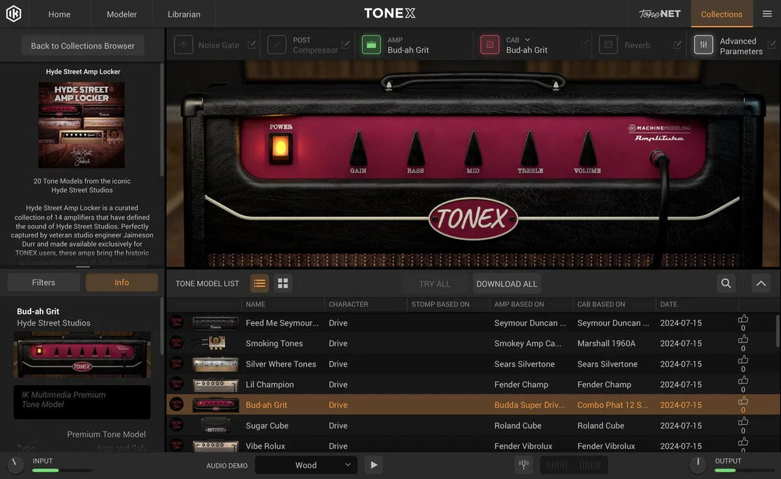Collapse the tone model list panel
Screen dimensions: 781x479
760,283
